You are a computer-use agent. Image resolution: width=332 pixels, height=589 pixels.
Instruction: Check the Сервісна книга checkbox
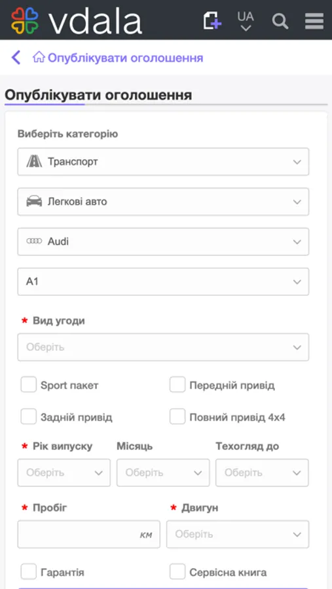(177, 572)
